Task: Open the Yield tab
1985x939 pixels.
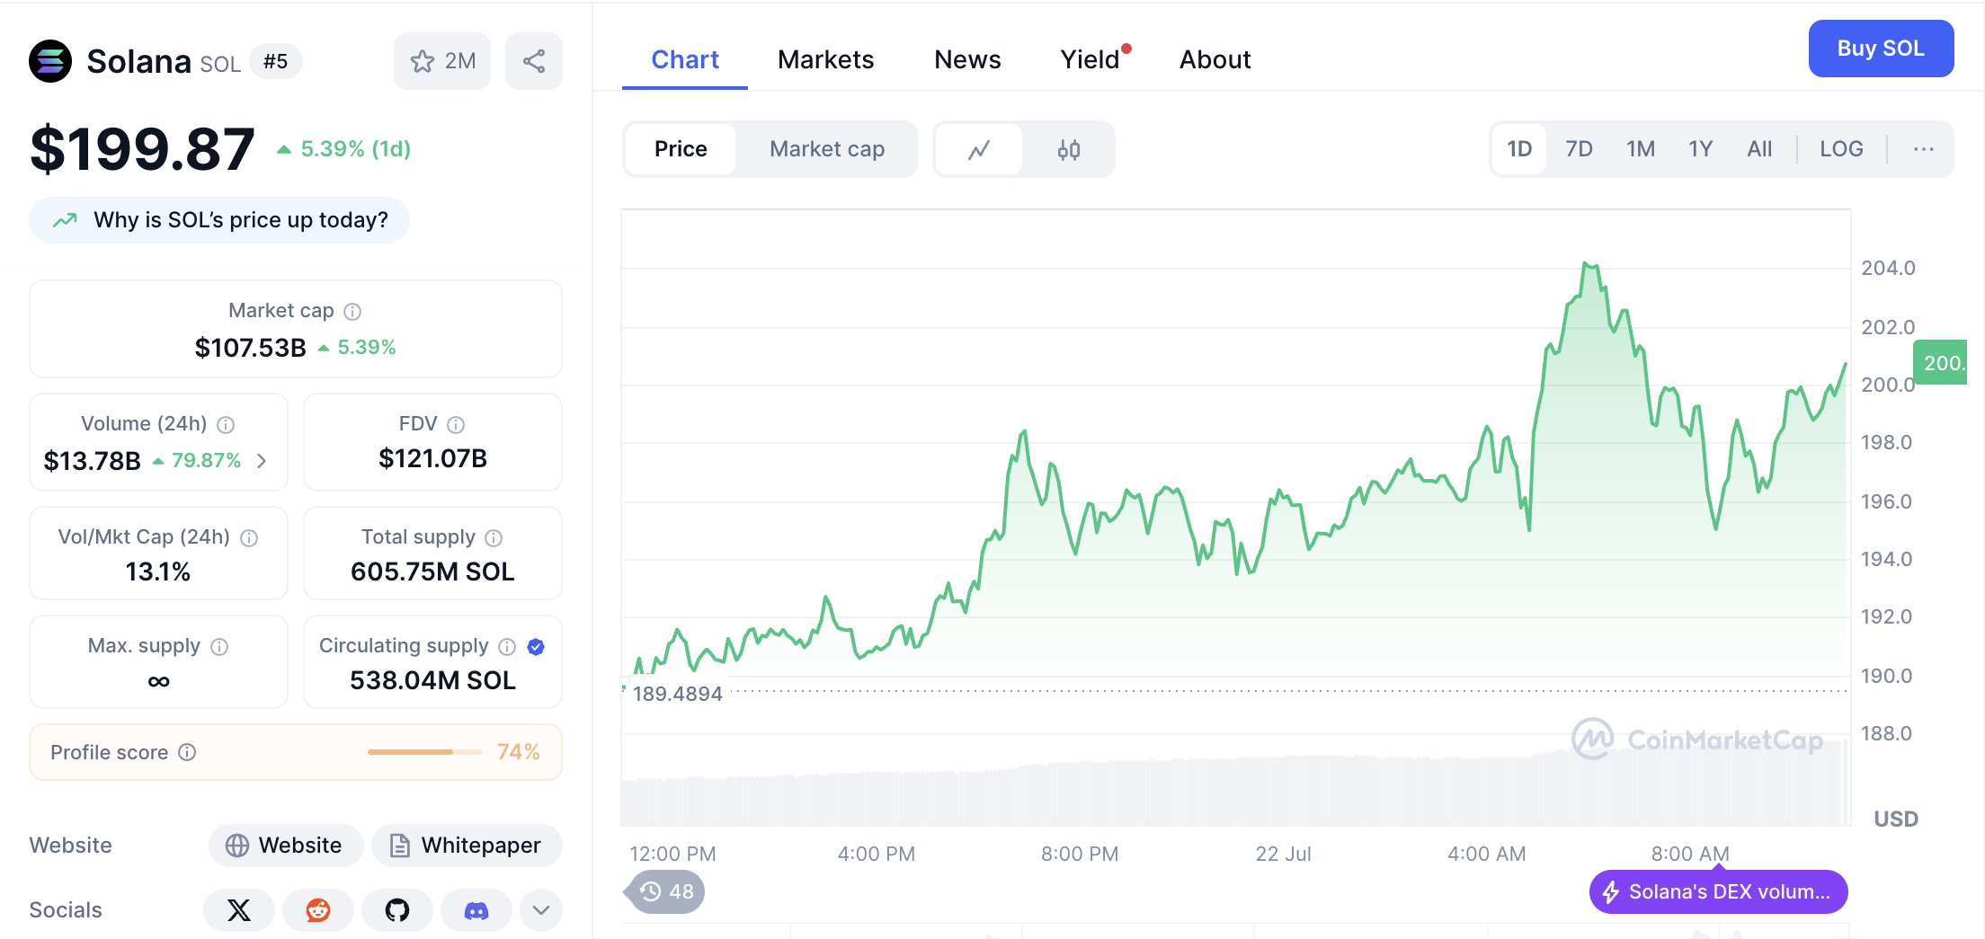Action: [1090, 59]
